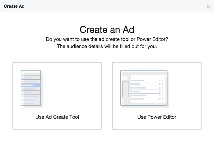Select the 'Use Power Editor' label

click(x=157, y=117)
